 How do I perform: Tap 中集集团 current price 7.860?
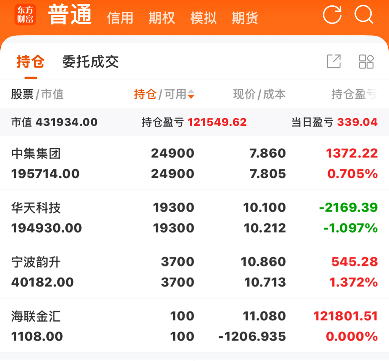click(x=268, y=153)
